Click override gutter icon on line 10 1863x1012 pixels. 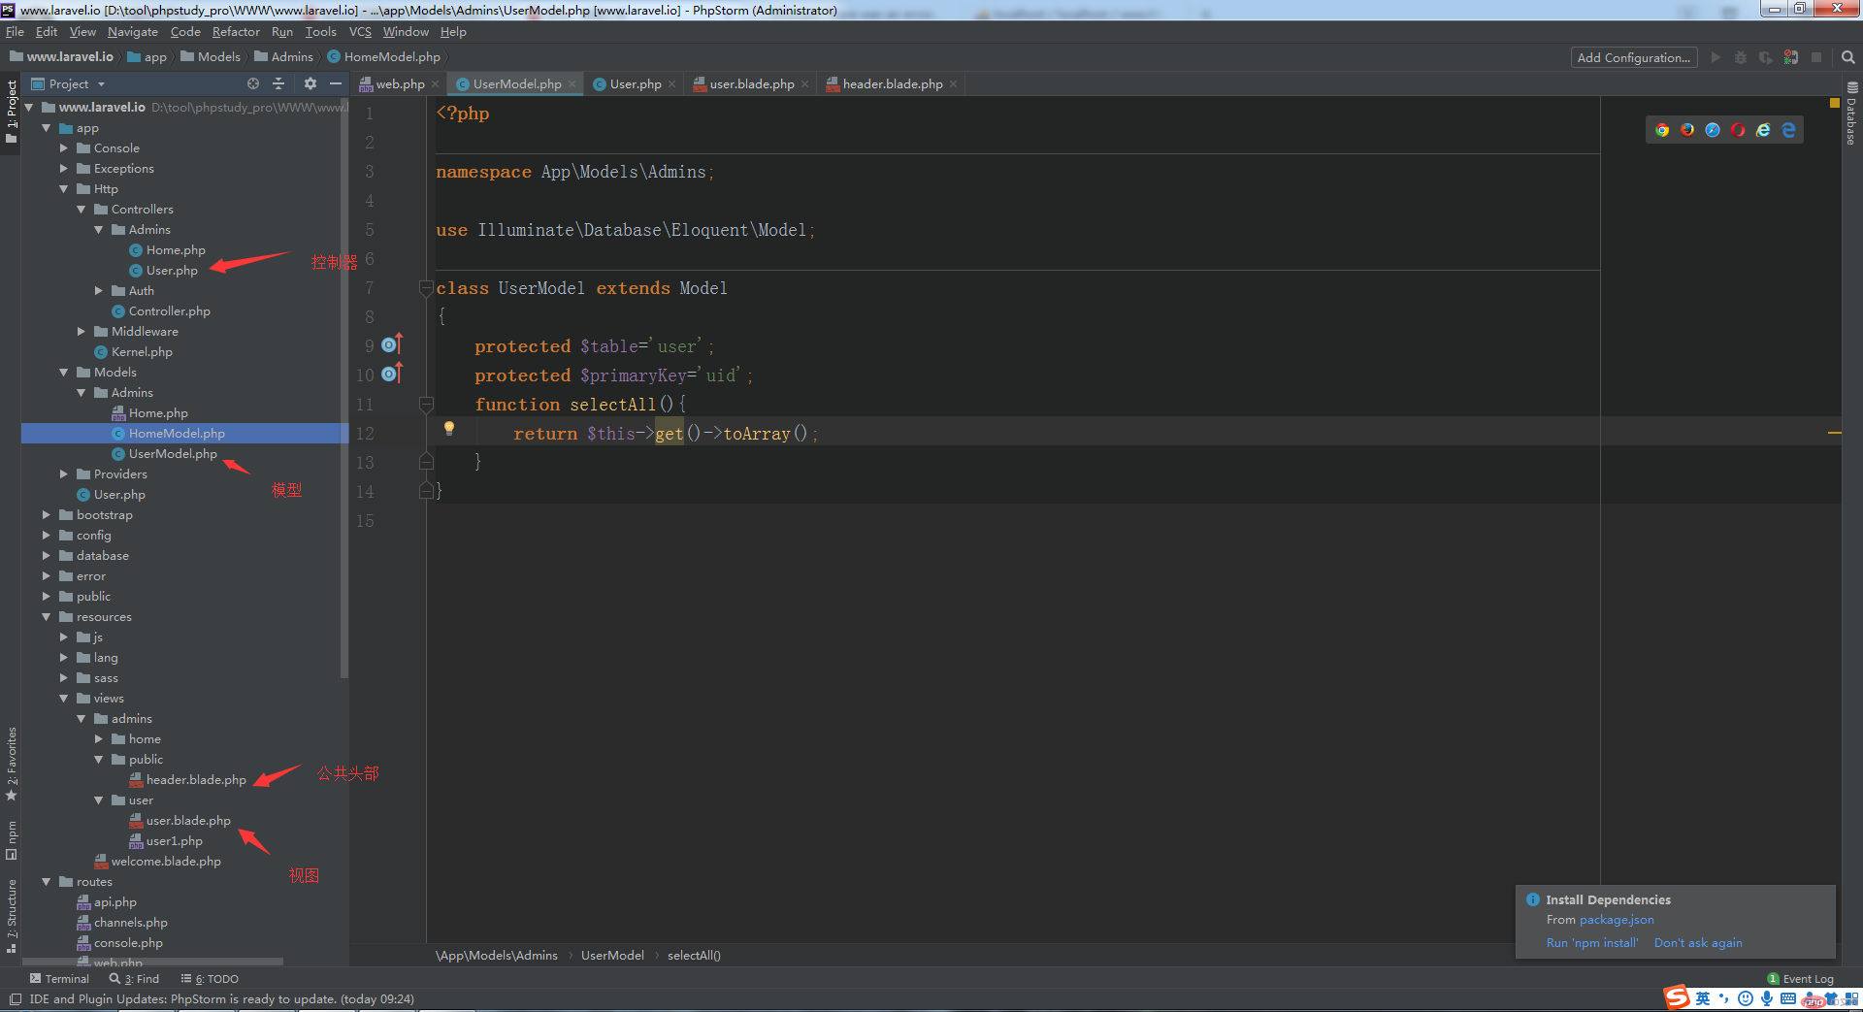[x=391, y=374]
